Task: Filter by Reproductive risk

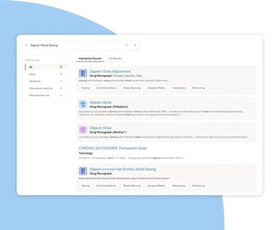Action: [x=46, y=95]
